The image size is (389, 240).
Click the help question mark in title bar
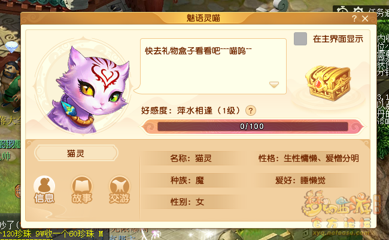tap(354, 19)
